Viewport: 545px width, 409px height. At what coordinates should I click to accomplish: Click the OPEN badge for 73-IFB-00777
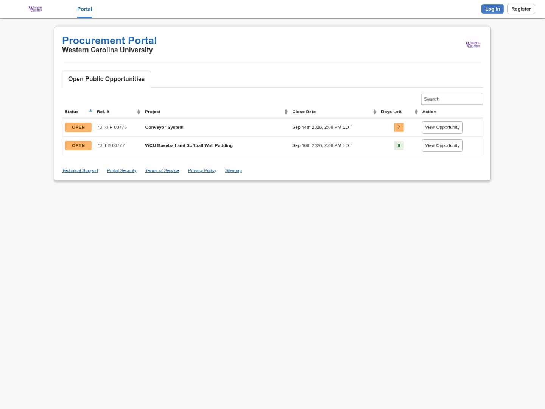(x=78, y=146)
